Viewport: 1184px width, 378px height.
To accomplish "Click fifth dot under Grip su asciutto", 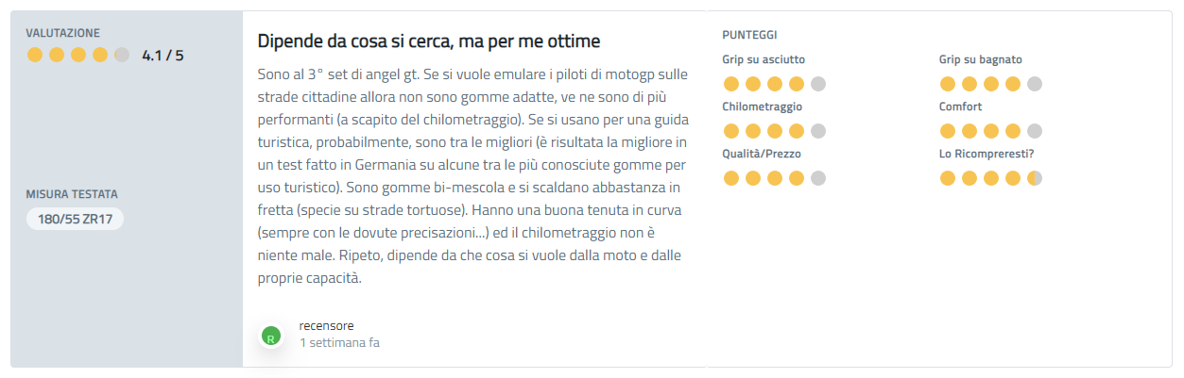I will click(818, 84).
